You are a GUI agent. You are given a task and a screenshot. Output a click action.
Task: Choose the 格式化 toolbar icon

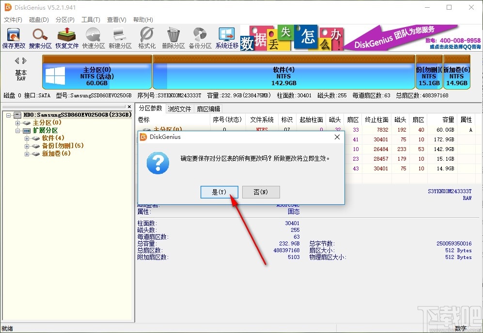(147, 38)
